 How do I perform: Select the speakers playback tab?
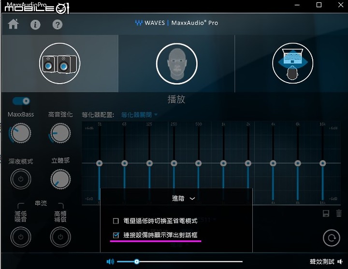tap(60, 63)
